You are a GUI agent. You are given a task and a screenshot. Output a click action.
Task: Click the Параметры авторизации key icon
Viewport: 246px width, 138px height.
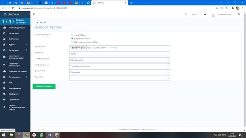[4, 65]
